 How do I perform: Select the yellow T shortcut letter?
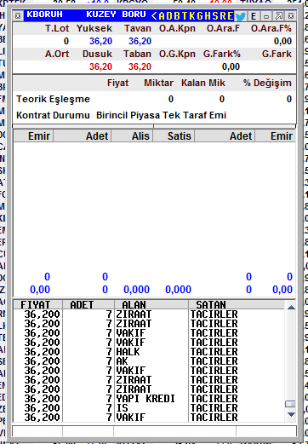pyautogui.click(x=185, y=16)
